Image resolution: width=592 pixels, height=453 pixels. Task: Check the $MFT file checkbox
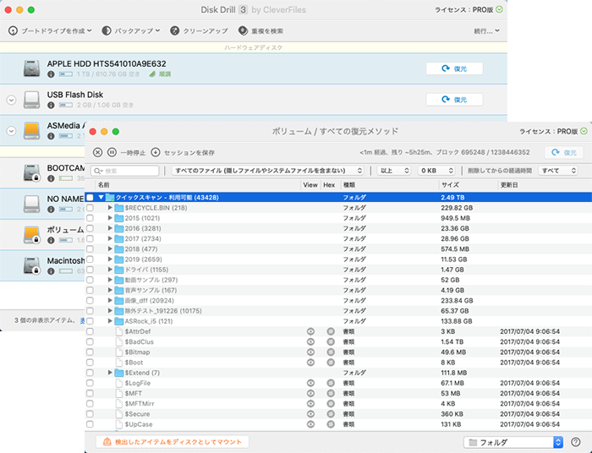pos(90,393)
